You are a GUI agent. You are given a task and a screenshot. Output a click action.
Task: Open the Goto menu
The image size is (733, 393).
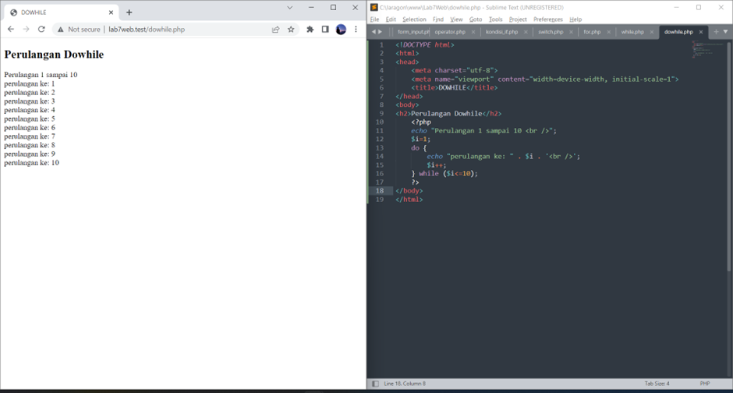point(476,19)
